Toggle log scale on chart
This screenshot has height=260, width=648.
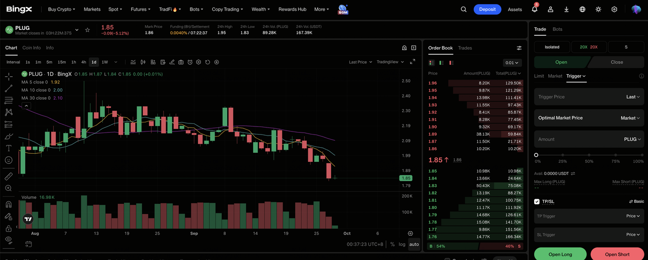(402, 244)
